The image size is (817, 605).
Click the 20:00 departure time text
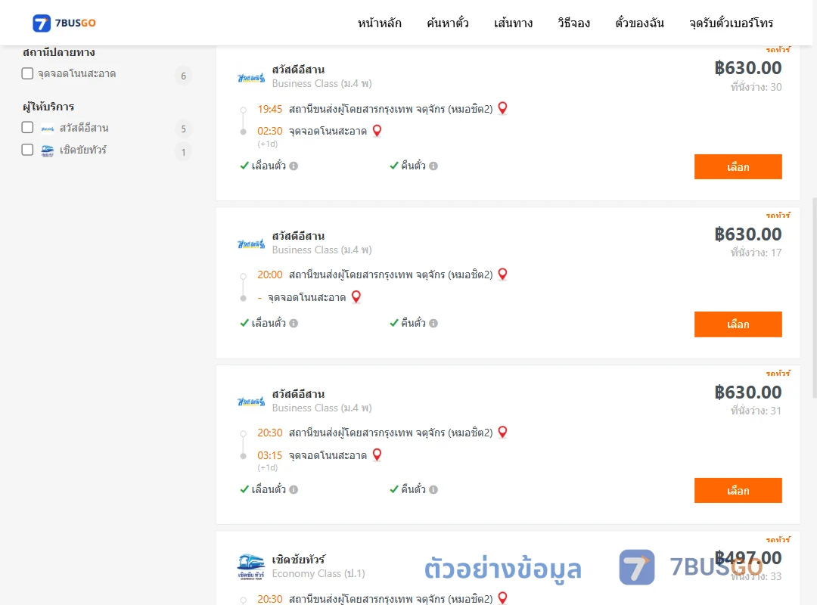[x=270, y=275]
